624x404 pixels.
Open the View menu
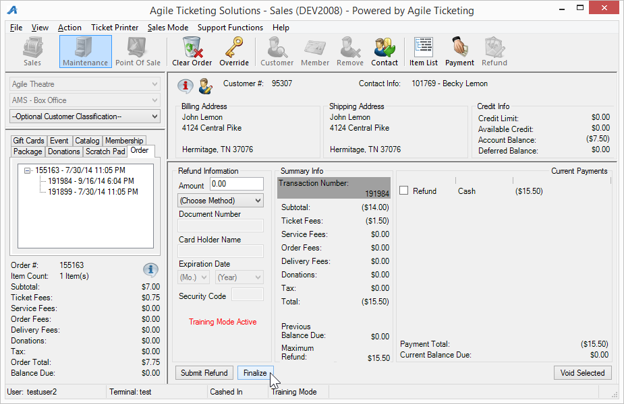tap(40, 28)
